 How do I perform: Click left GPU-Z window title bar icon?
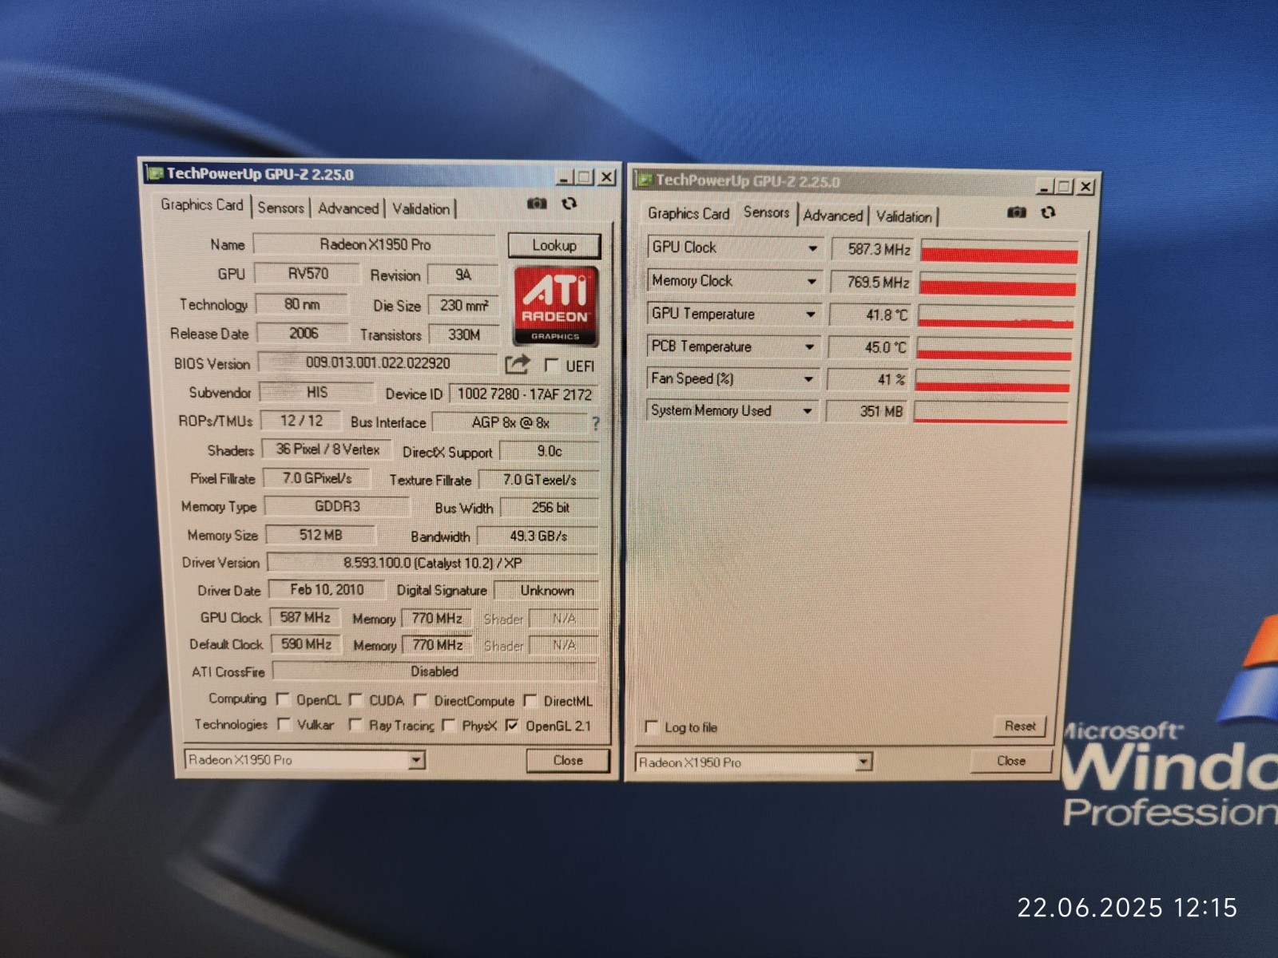(154, 173)
